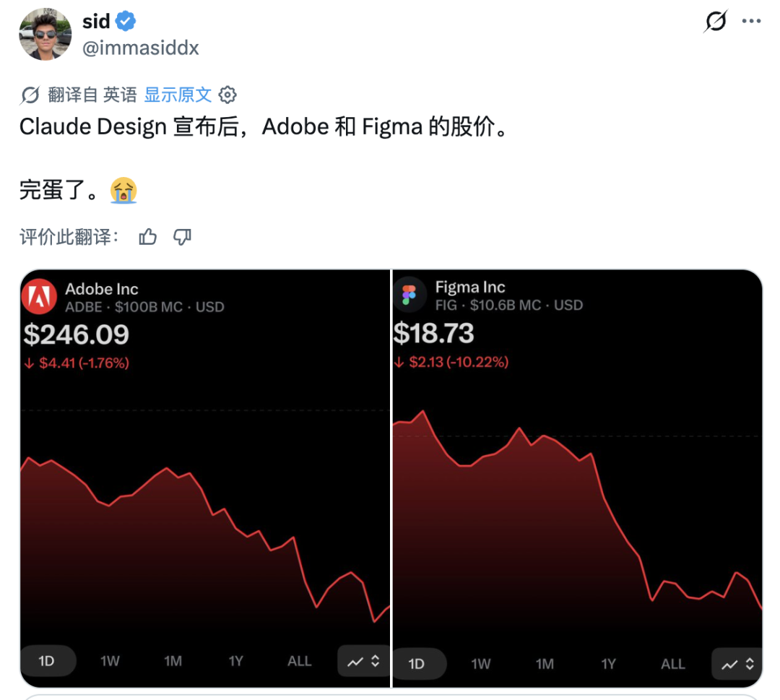The height and width of the screenshot is (700, 780).
Task: Open the three-dot more options menu
Action: (x=752, y=22)
